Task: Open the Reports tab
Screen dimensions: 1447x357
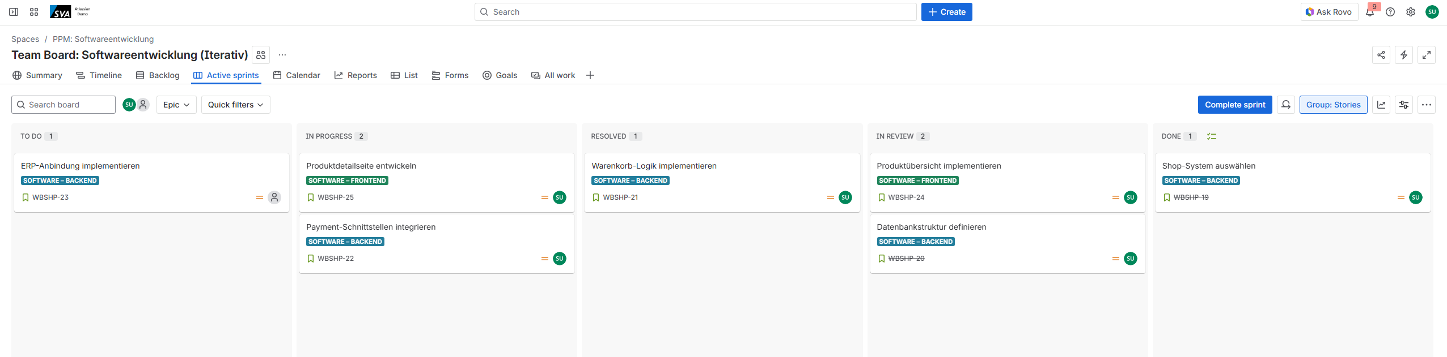Action: (356, 75)
